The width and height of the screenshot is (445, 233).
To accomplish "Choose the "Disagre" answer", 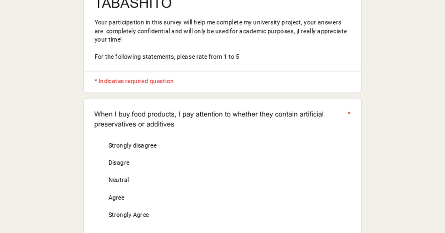I will (x=119, y=163).
